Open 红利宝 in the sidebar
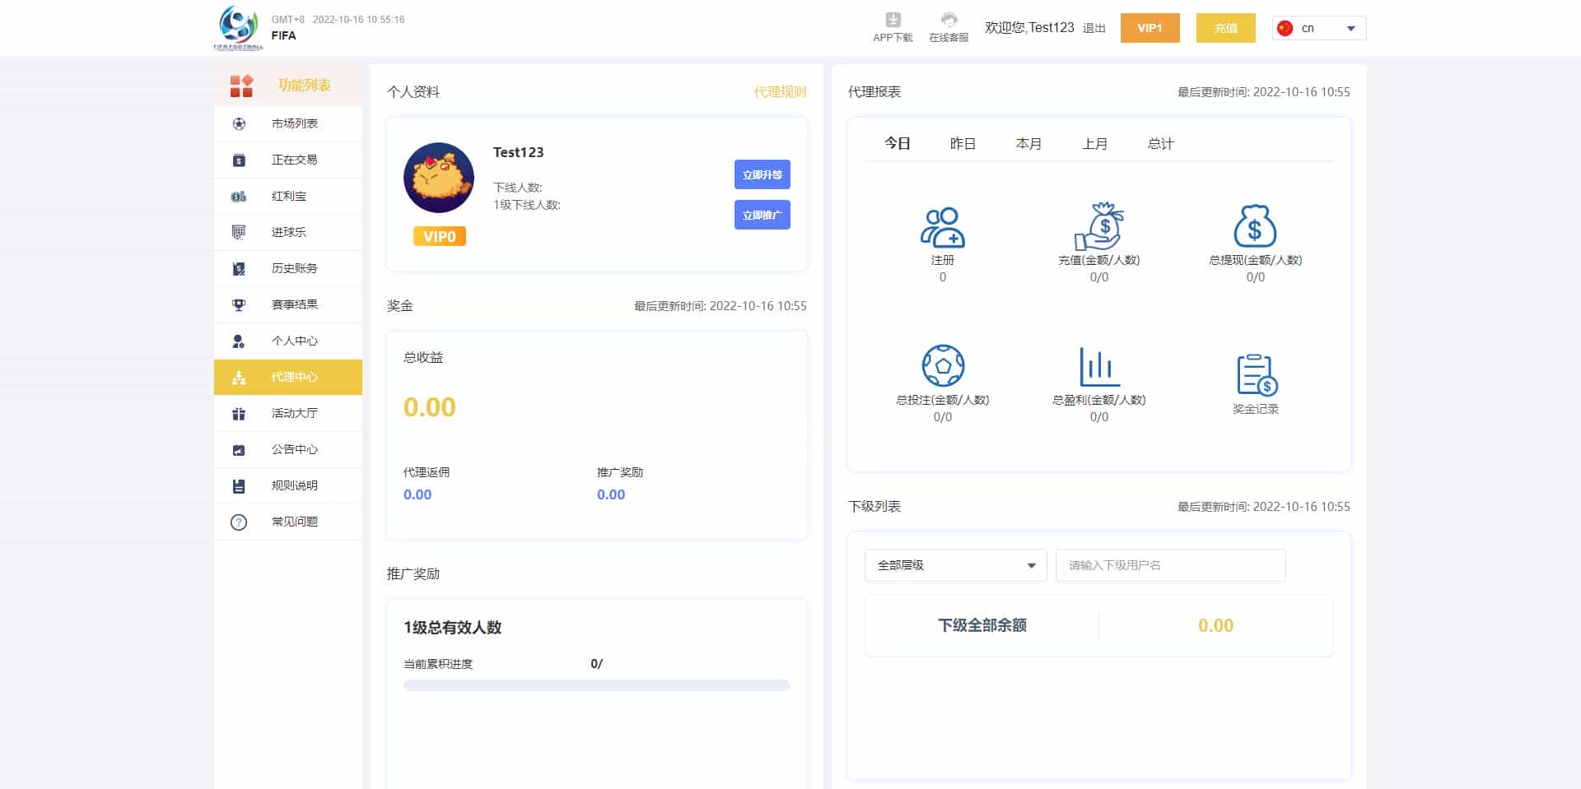This screenshot has height=789, width=1581. pos(288,196)
